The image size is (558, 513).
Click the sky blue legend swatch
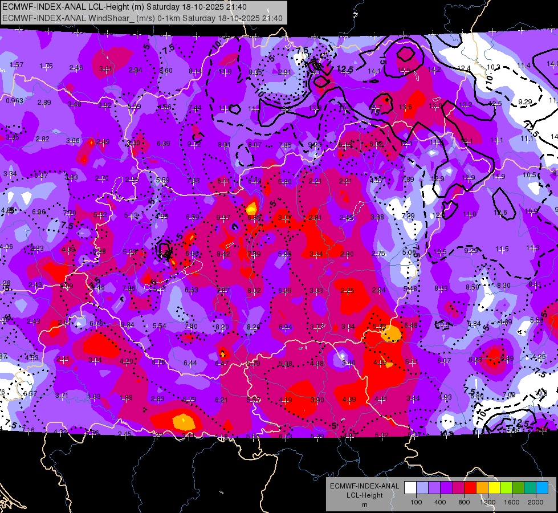click(543, 488)
